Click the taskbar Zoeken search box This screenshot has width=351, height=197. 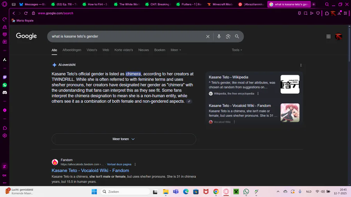(125, 192)
